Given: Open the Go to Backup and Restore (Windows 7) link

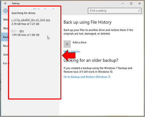Looking at the screenshot, I should (87, 77).
